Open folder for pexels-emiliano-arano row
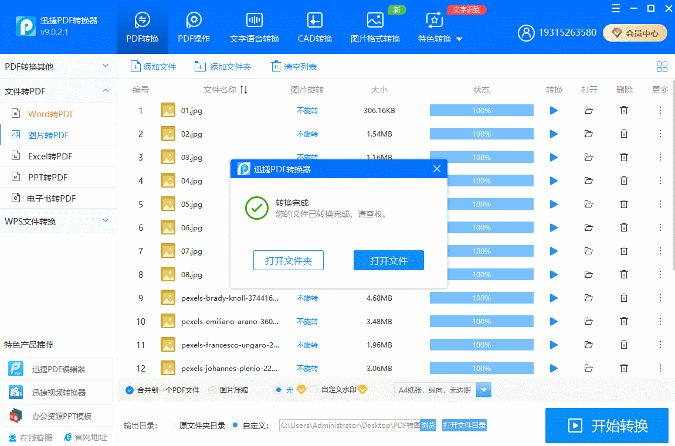The image size is (675, 446). [588, 321]
